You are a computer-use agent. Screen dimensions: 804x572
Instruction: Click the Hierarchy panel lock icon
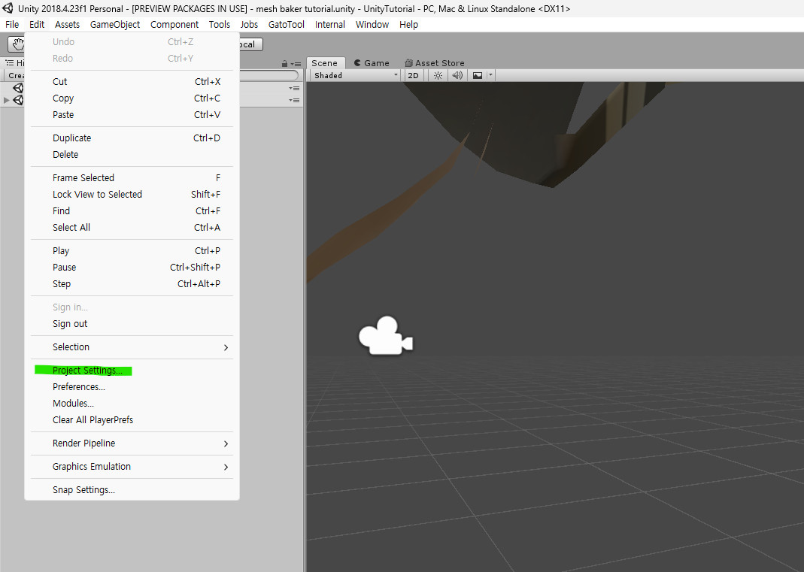[x=284, y=64]
